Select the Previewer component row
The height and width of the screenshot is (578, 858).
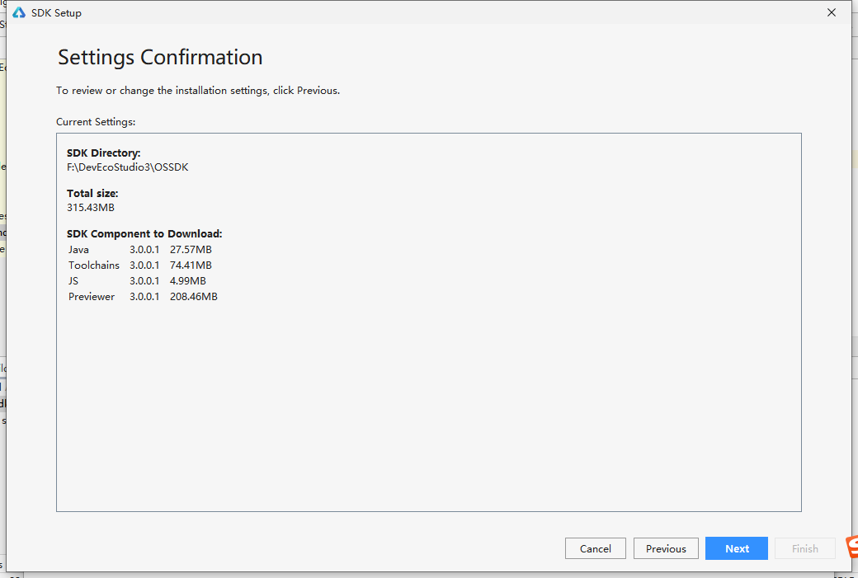tap(143, 296)
